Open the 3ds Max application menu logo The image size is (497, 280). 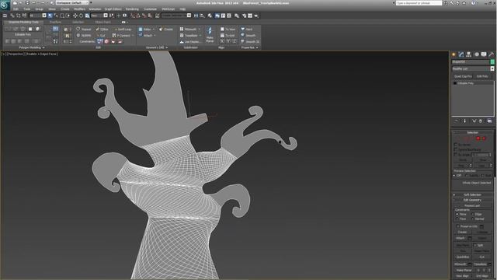click(x=5, y=5)
